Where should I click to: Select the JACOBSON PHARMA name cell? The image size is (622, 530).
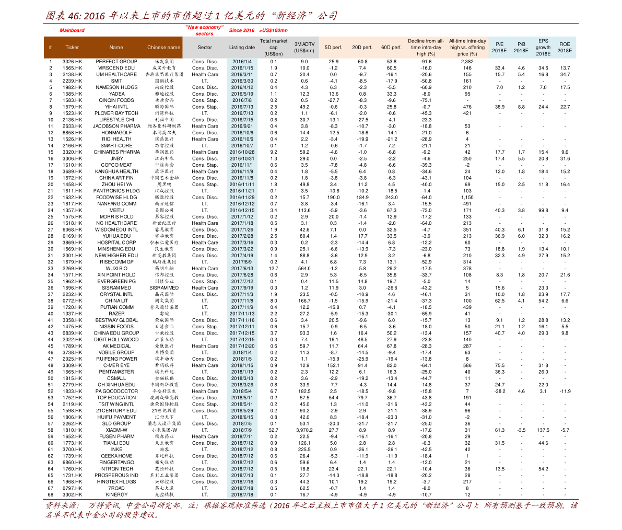[116, 126]
